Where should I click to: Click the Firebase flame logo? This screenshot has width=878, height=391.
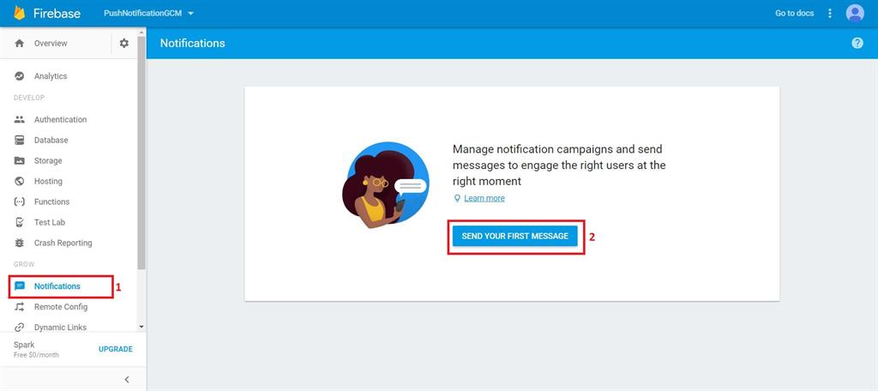(x=20, y=13)
